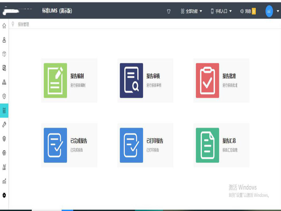Click a colored icon on the Windows taskbar
Image resolution: width=281 pixels, height=211 pixels.
pyautogui.click(x=67, y=209)
